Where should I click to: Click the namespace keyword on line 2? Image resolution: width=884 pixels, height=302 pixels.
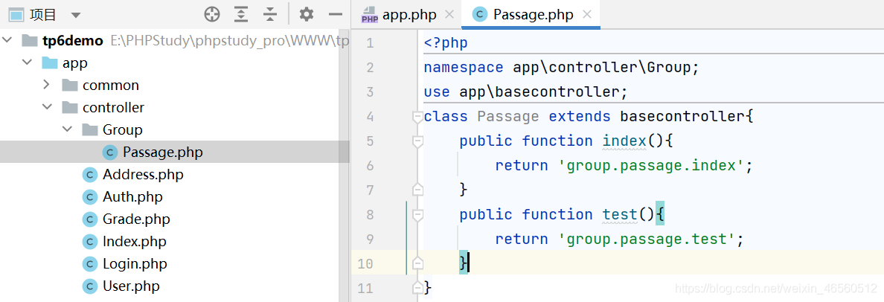(464, 68)
